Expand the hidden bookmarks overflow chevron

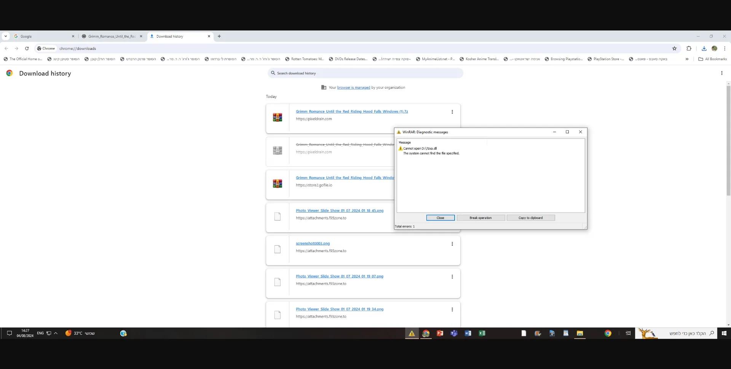tap(687, 59)
